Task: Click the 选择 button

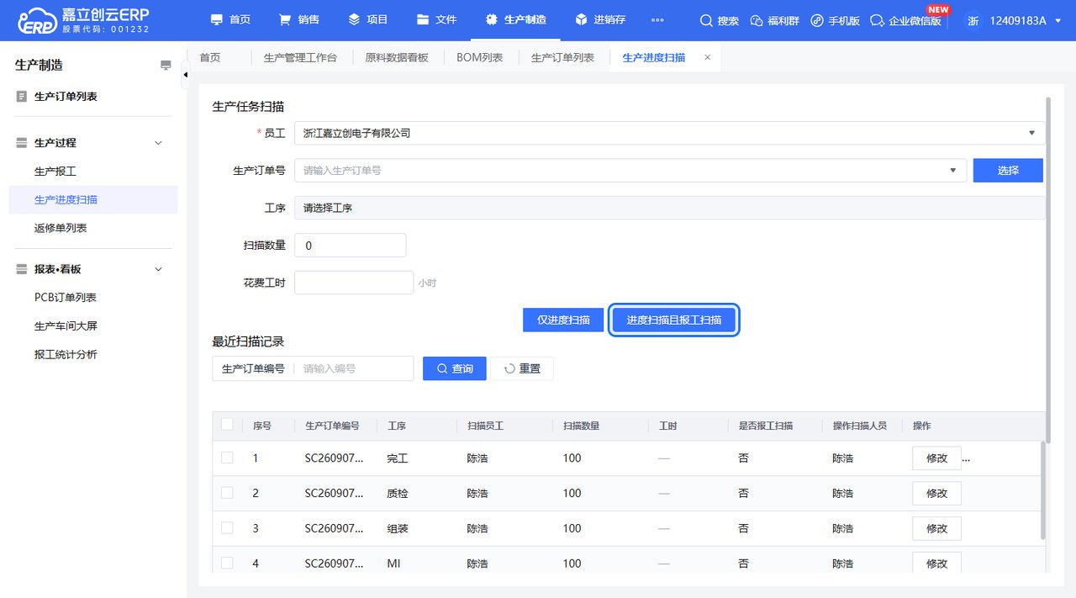Action: 1008,170
